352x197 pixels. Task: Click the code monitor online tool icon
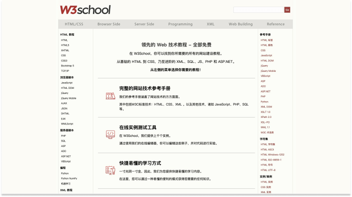point(110,135)
